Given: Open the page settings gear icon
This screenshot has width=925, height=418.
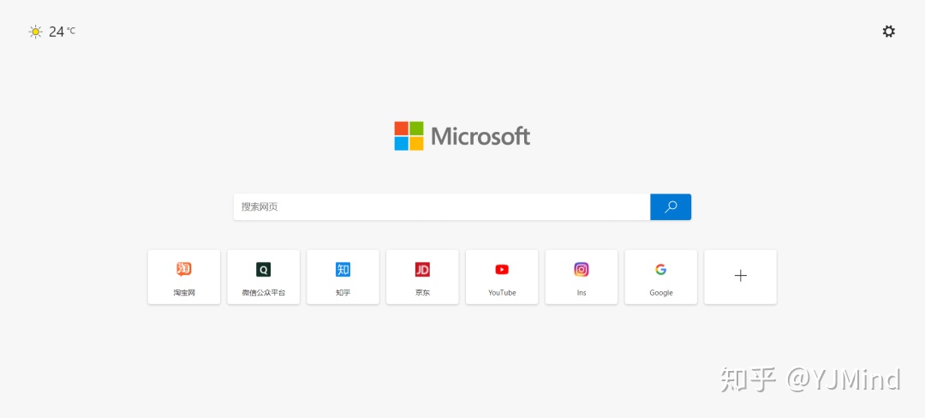Looking at the screenshot, I should pos(888,31).
